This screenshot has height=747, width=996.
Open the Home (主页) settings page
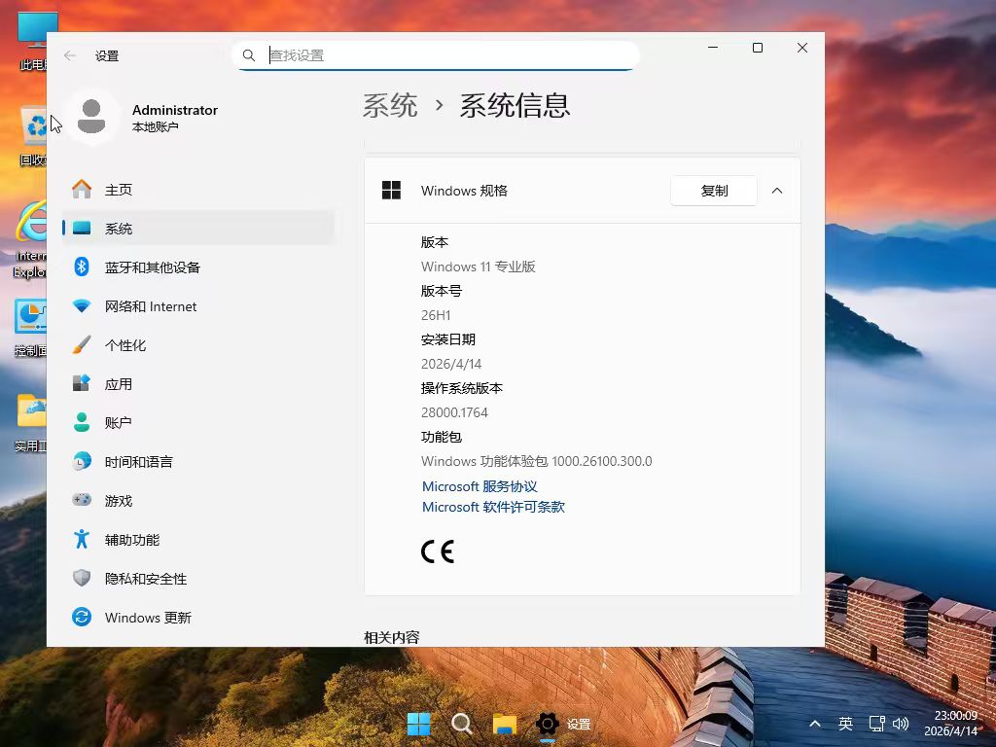pos(118,190)
